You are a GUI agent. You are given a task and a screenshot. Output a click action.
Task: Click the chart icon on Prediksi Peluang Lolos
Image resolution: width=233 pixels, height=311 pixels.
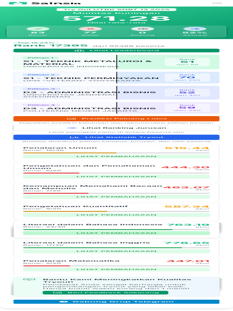[x=71, y=119]
